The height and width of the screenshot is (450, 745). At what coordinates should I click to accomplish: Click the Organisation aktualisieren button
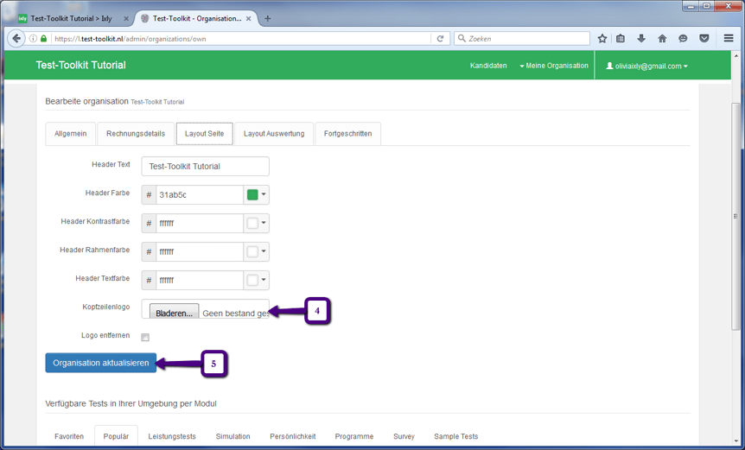(101, 363)
